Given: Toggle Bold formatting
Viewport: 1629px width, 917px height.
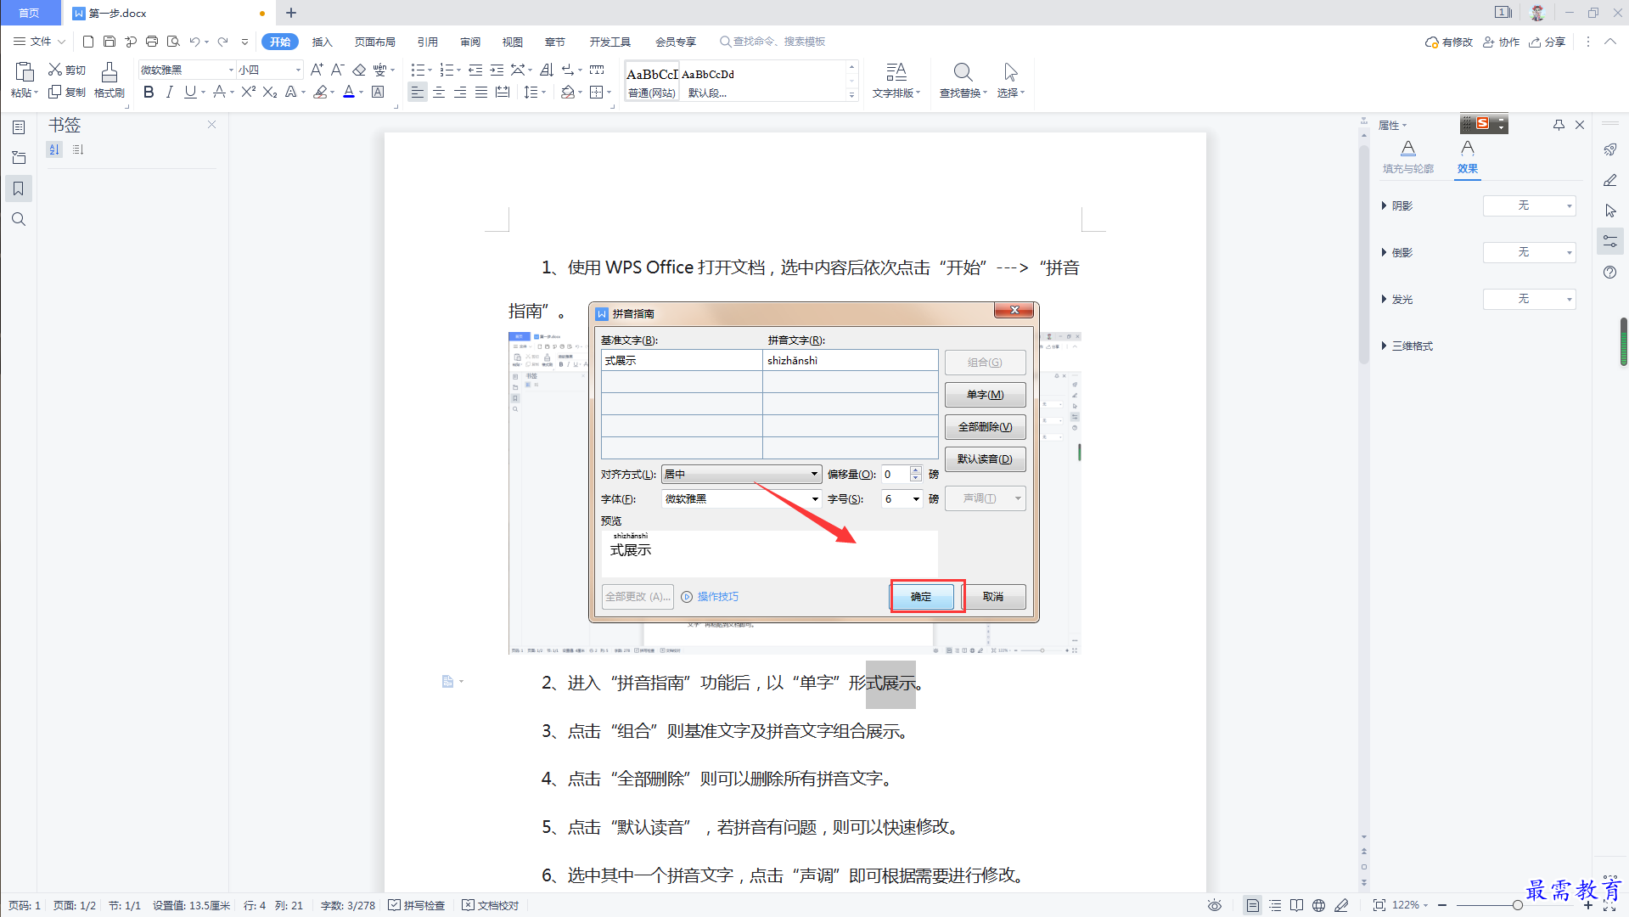Looking at the screenshot, I should click(149, 92).
